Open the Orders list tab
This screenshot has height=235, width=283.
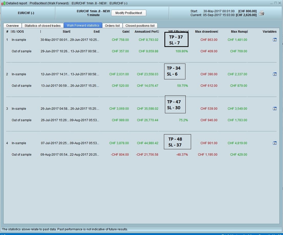pyautogui.click(x=112, y=26)
